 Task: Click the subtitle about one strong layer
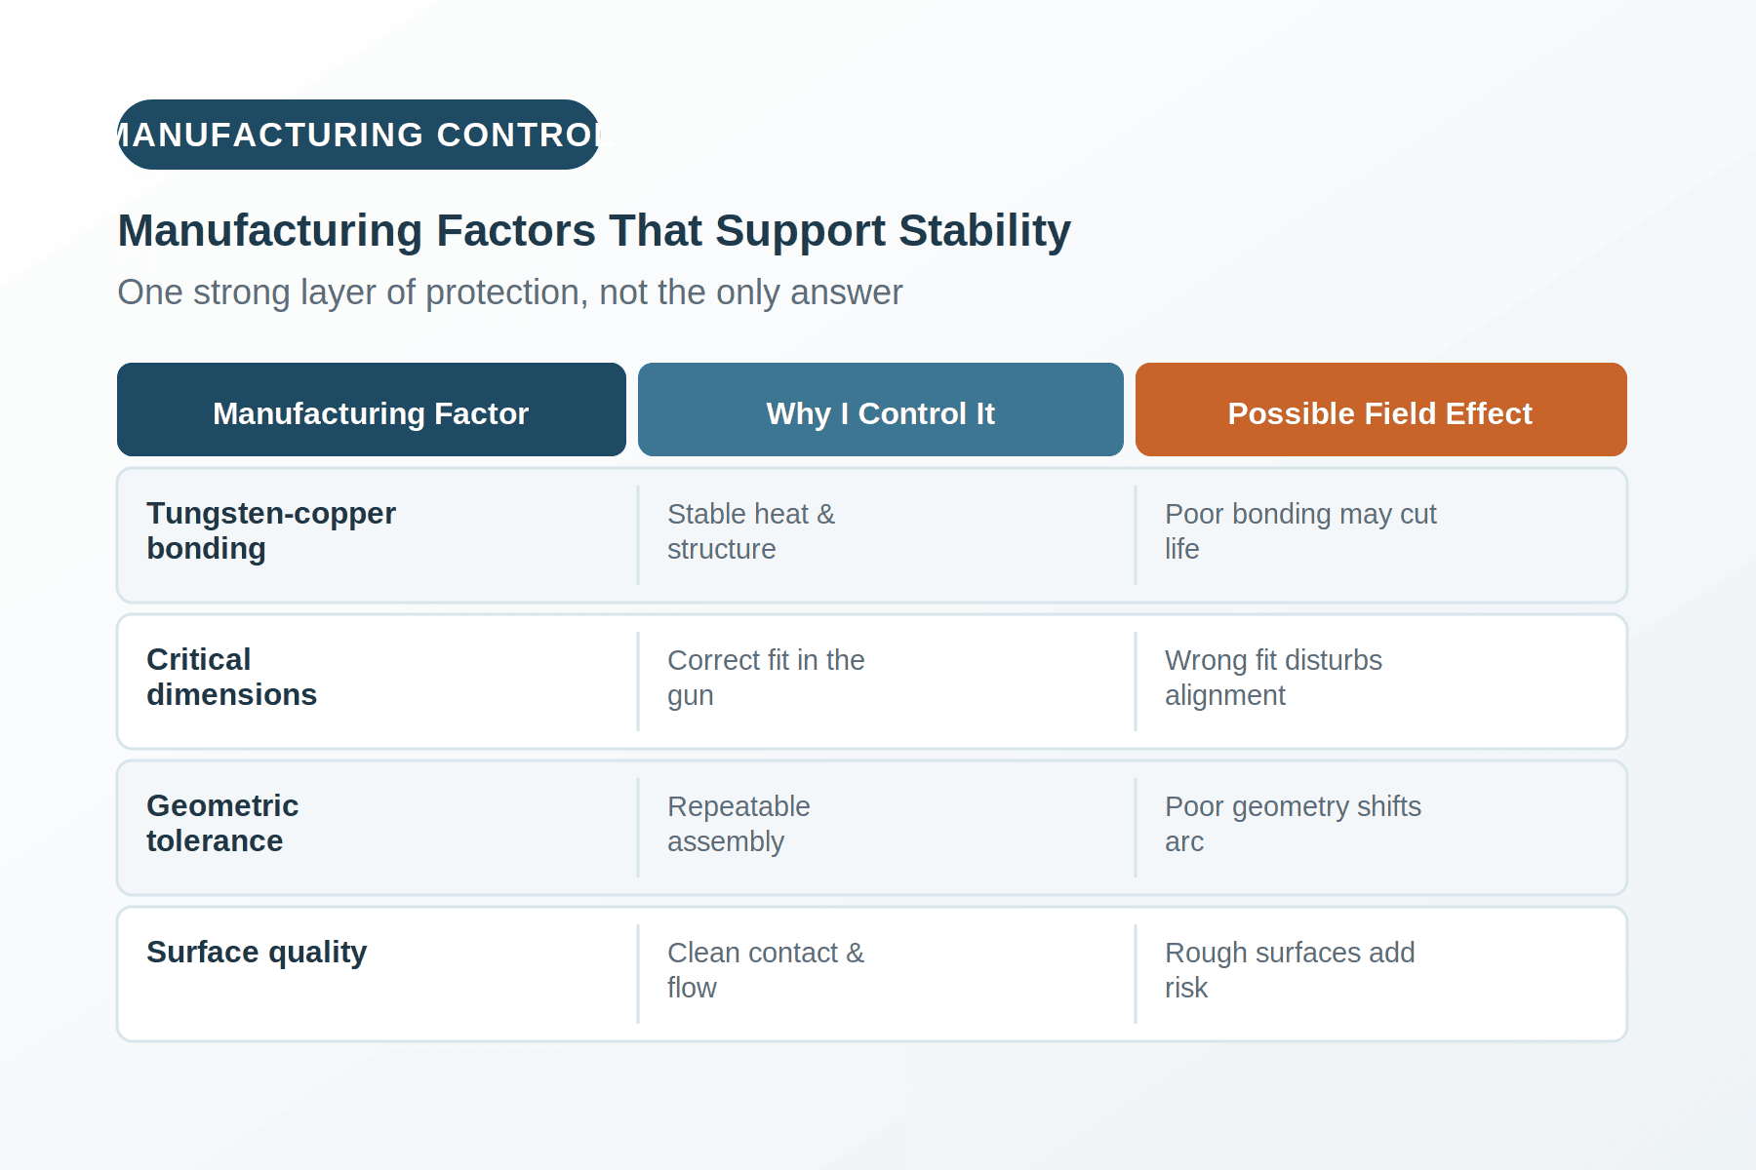click(510, 292)
